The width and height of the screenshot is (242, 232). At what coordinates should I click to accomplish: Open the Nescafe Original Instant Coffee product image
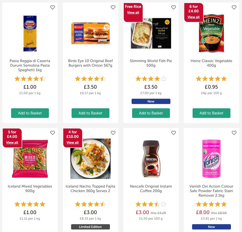(x=151, y=159)
